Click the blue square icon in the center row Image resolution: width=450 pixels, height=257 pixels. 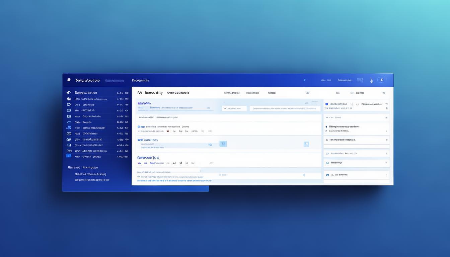tap(223, 144)
